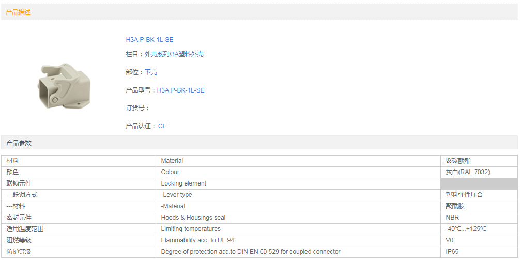Select the 塑料弹性压合 lever type value
This screenshot has width=520, height=262.
pyautogui.click(x=464, y=195)
